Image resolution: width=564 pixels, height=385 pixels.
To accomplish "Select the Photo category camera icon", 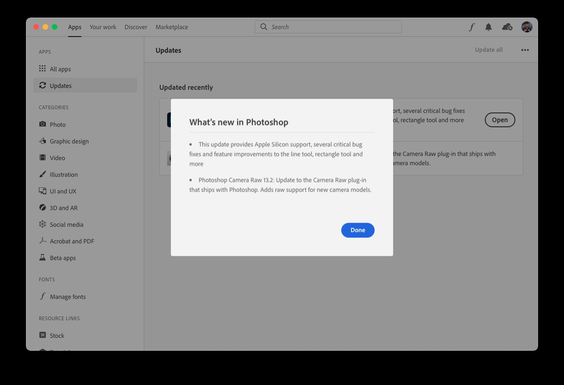I will click(x=43, y=124).
